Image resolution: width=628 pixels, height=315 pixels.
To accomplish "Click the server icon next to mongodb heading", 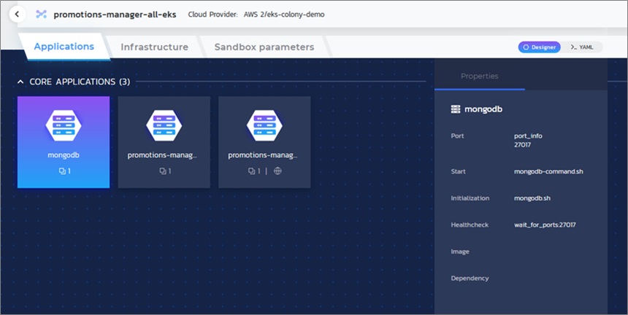I will click(x=456, y=109).
